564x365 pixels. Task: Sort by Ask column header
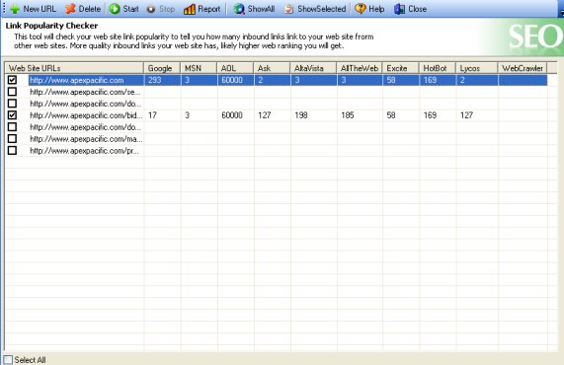coord(272,68)
